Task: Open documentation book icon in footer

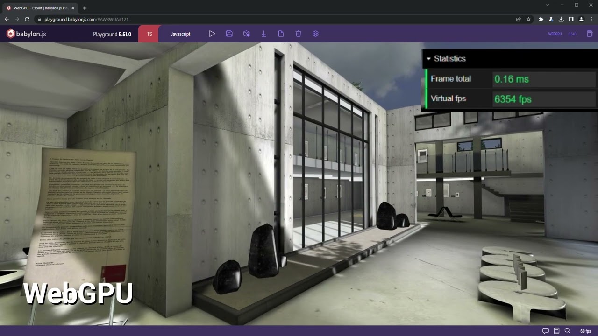Action: pos(556,331)
